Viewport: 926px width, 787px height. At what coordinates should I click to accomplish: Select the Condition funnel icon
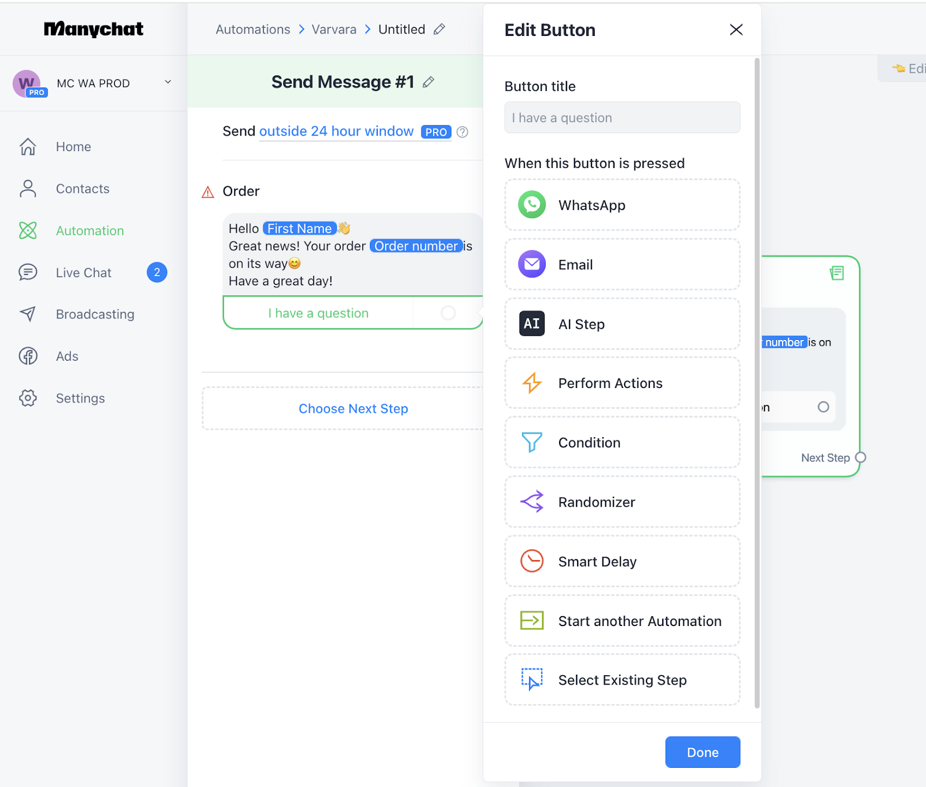pyautogui.click(x=531, y=442)
